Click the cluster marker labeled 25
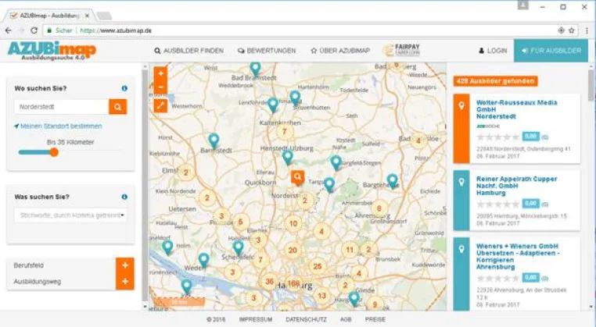The height and width of the screenshot is (327, 596). 318,266
